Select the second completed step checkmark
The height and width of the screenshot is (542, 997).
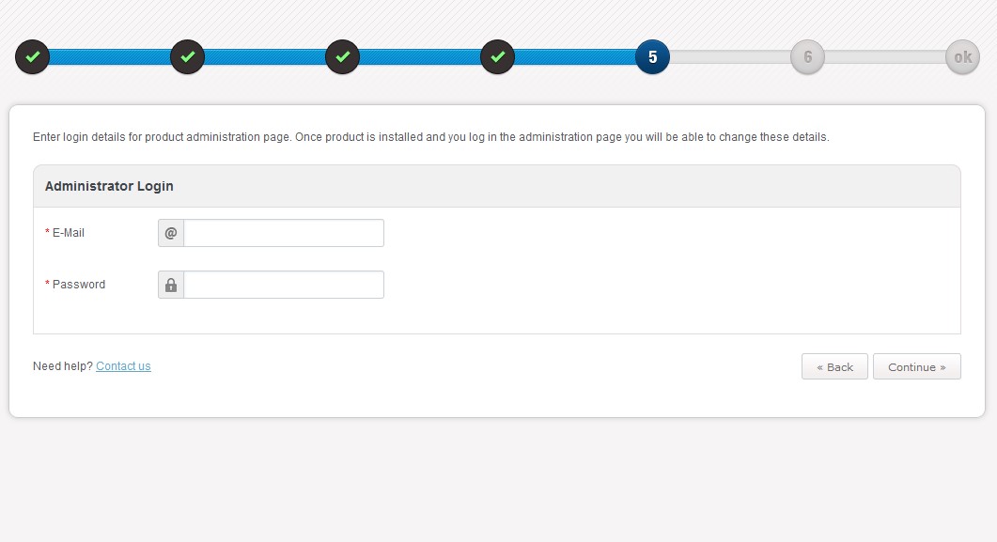pos(187,57)
